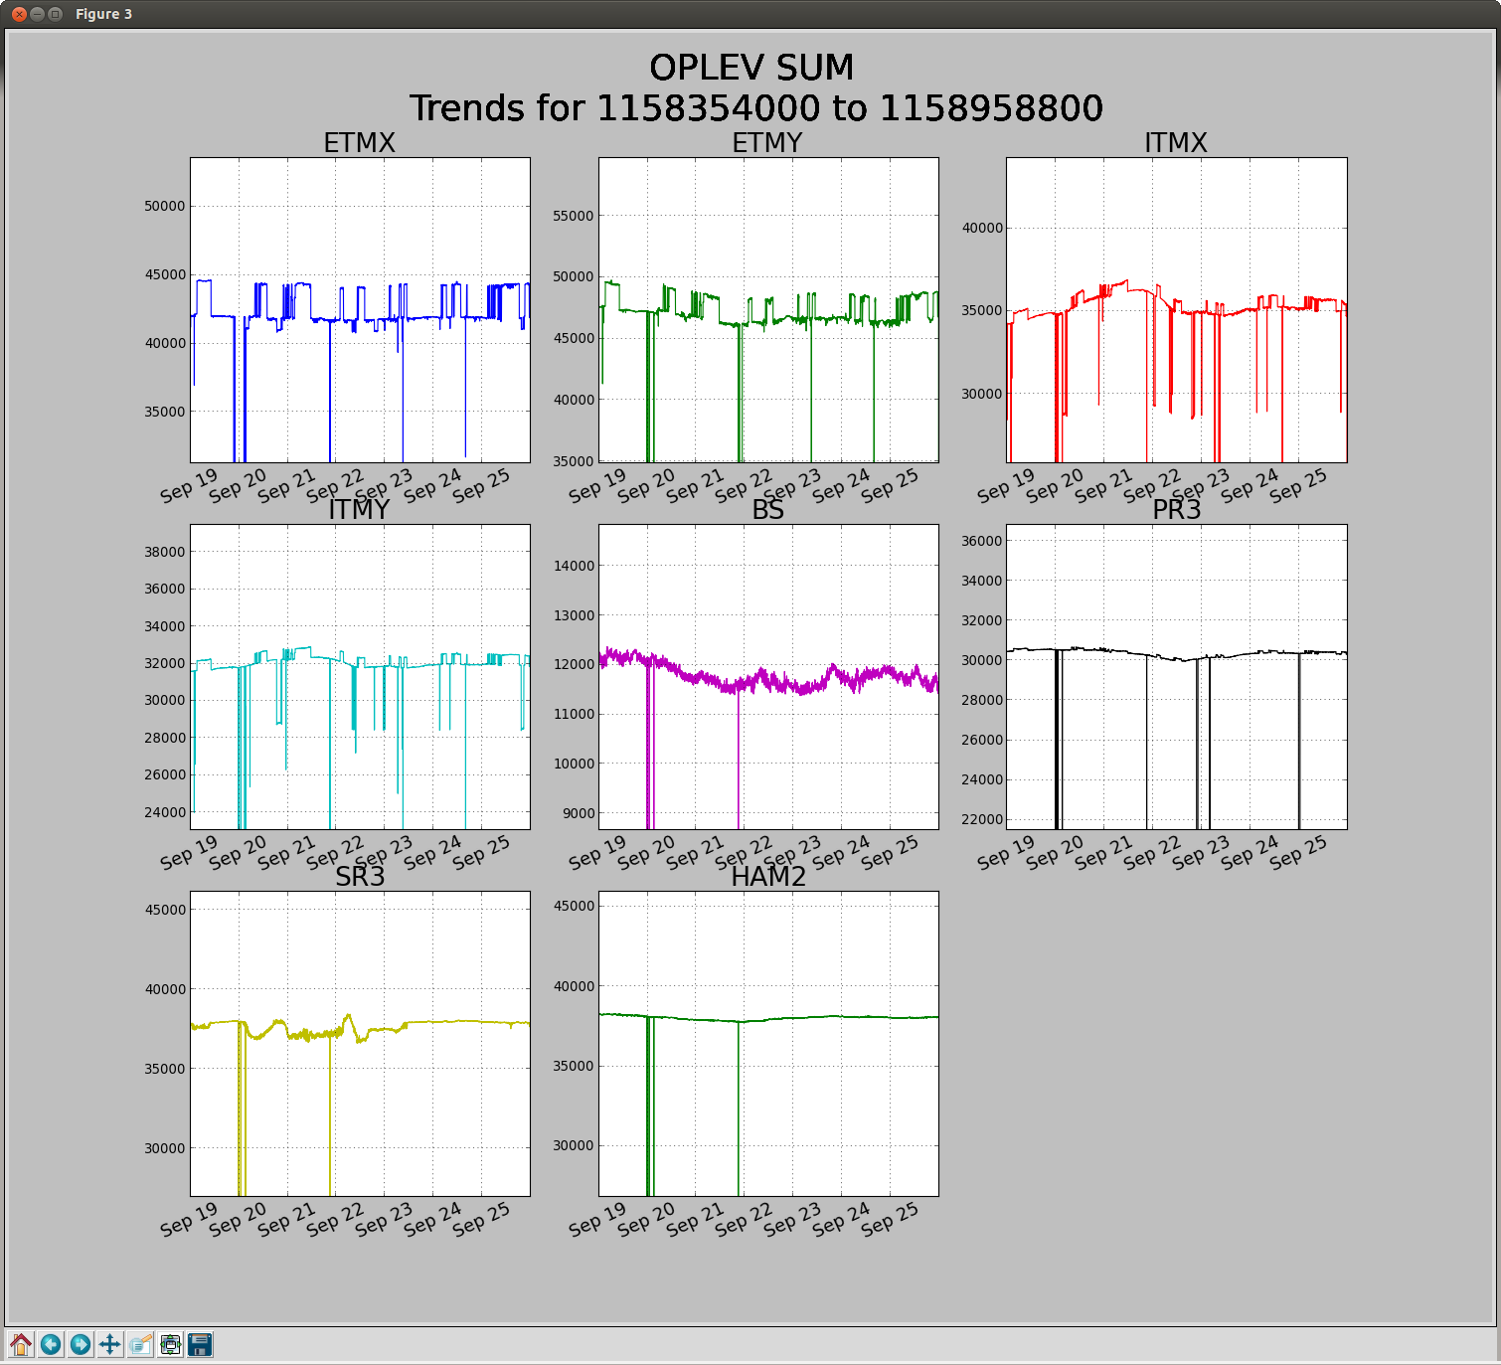
Task: Click Sep 19 label under SR3 plot
Action: point(189,1219)
